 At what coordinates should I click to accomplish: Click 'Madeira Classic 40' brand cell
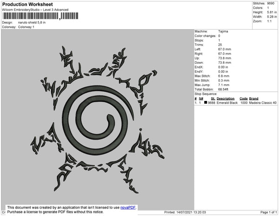(x=263, y=103)
